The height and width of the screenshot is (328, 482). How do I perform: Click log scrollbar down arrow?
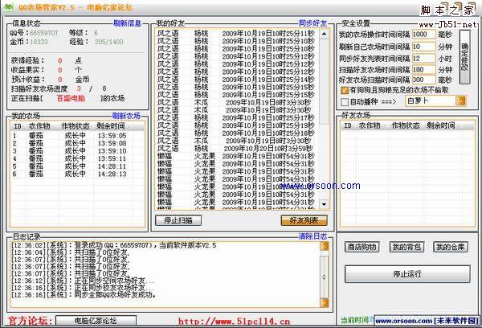coord(325,303)
